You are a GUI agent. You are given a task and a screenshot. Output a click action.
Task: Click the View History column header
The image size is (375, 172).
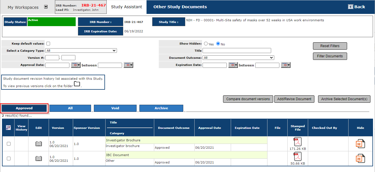point(21,128)
